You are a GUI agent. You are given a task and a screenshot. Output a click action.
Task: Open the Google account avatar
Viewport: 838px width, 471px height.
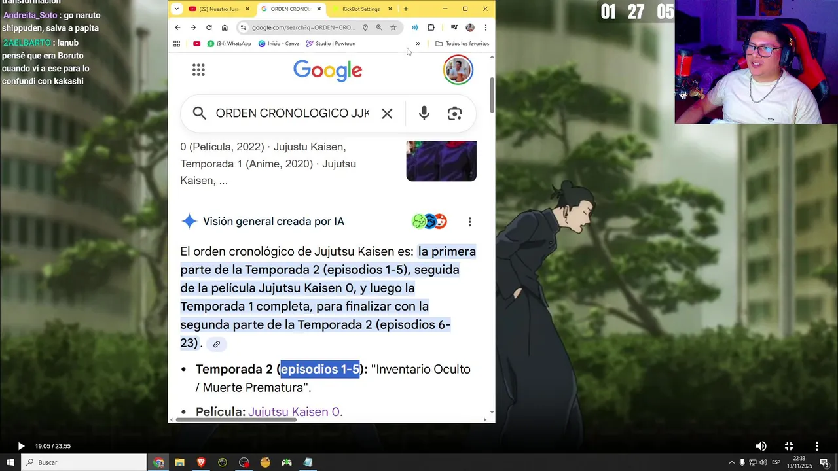458,70
